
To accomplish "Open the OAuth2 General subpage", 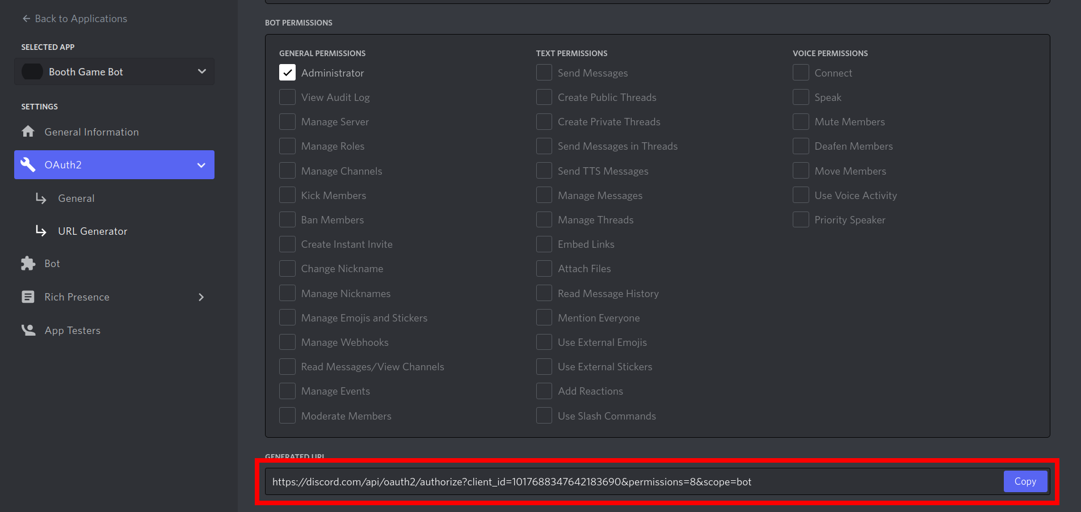I will 76,198.
